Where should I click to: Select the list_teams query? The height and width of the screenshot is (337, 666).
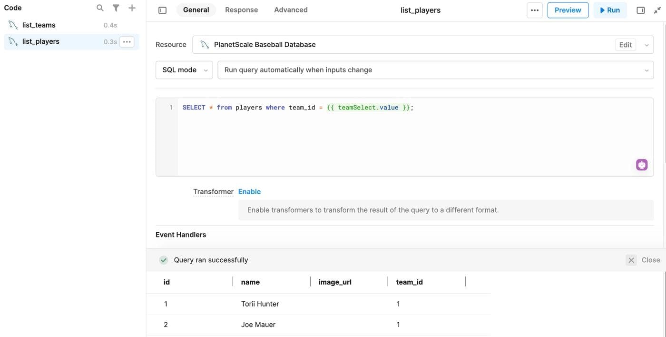[x=39, y=25]
